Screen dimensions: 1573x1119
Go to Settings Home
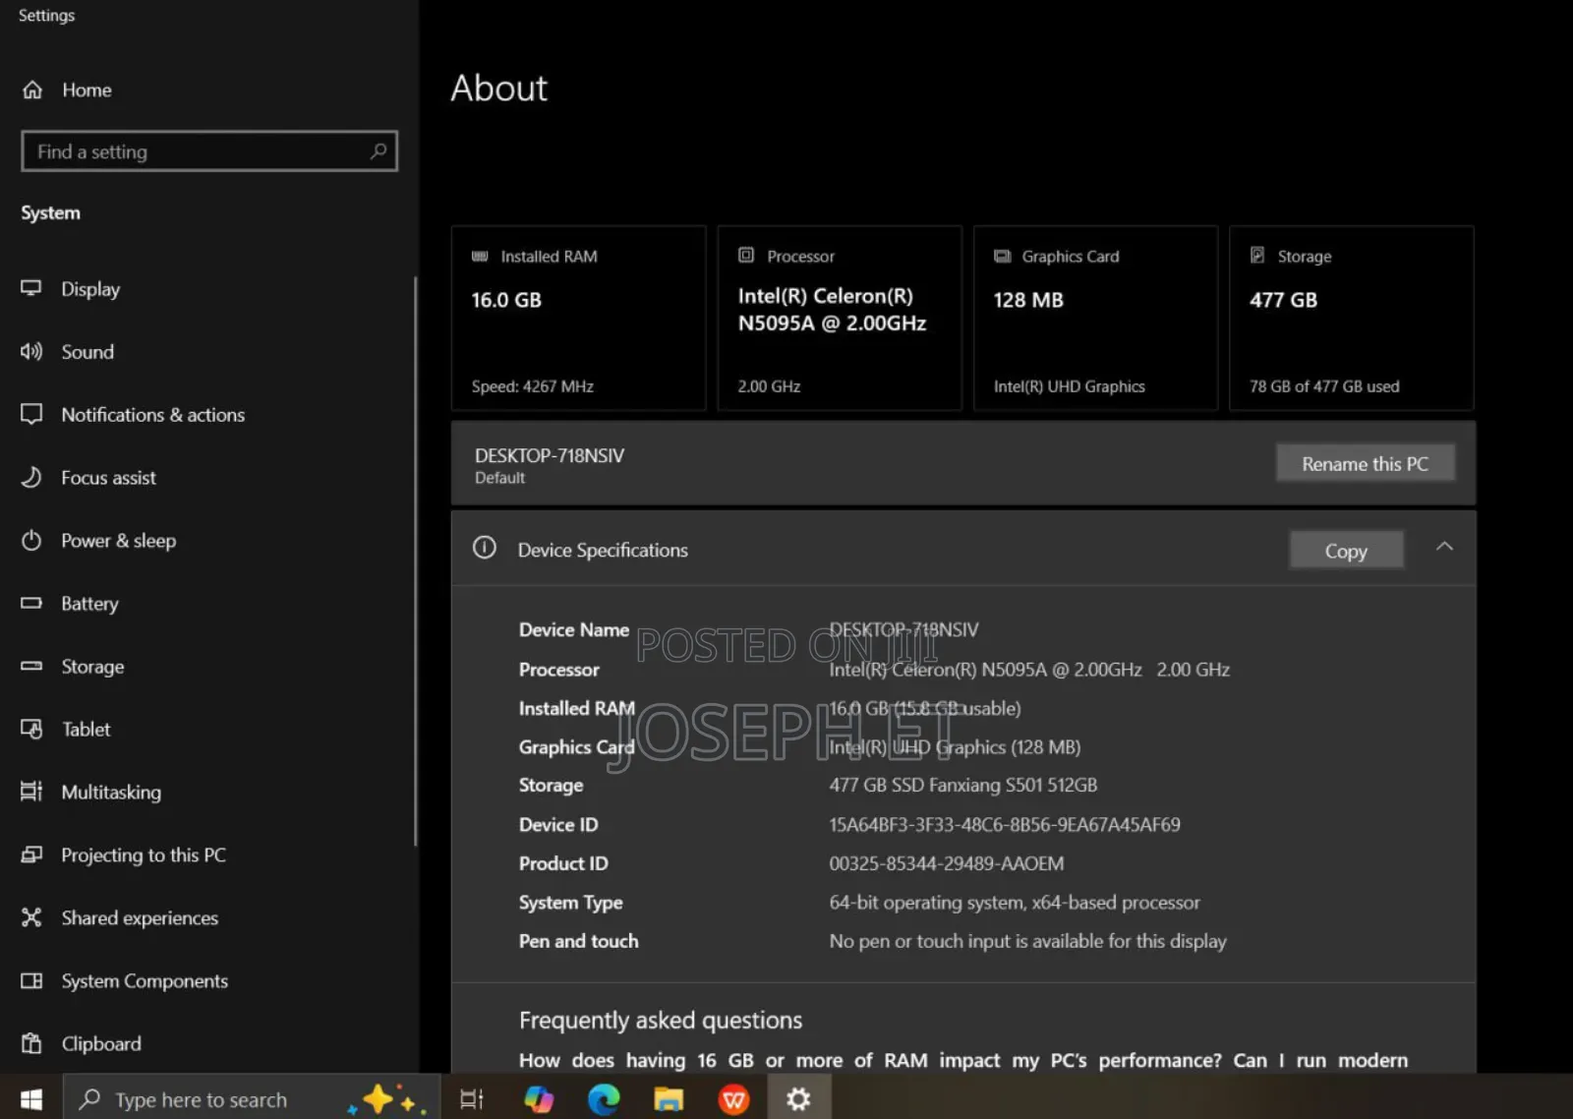tap(86, 89)
